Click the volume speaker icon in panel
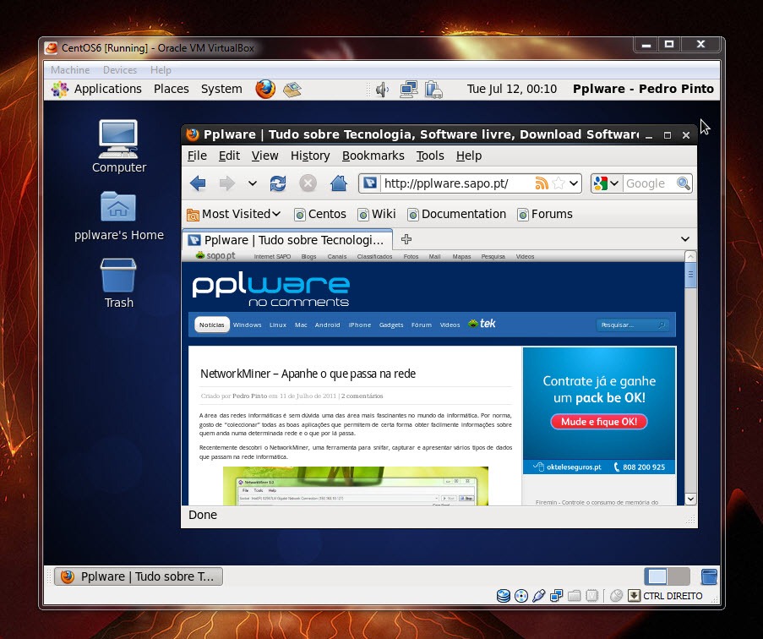The image size is (763, 639). pyautogui.click(x=382, y=89)
